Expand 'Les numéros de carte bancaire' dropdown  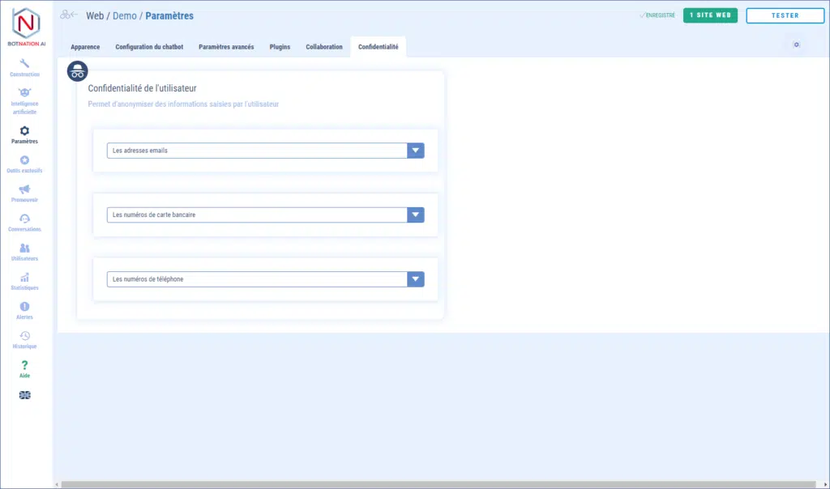[x=415, y=215]
